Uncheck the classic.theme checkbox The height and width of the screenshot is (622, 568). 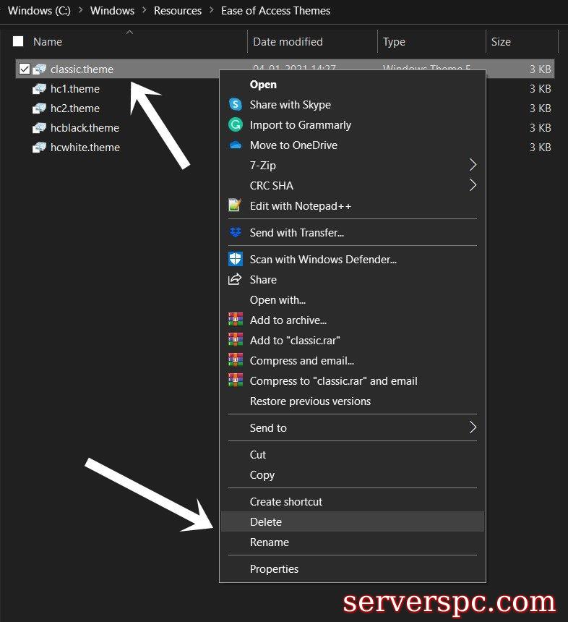(25, 69)
